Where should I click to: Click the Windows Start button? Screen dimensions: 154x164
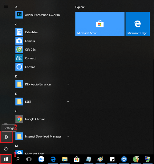(x=6, y=159)
